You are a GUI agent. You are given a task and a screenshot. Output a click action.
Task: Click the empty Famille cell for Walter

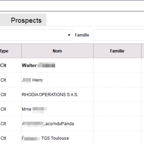click(x=117, y=66)
